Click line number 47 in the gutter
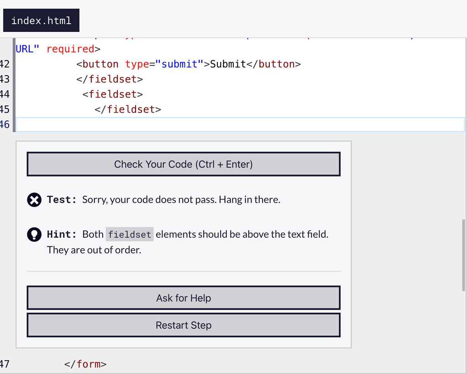The height and width of the screenshot is (374, 467). 5,364
